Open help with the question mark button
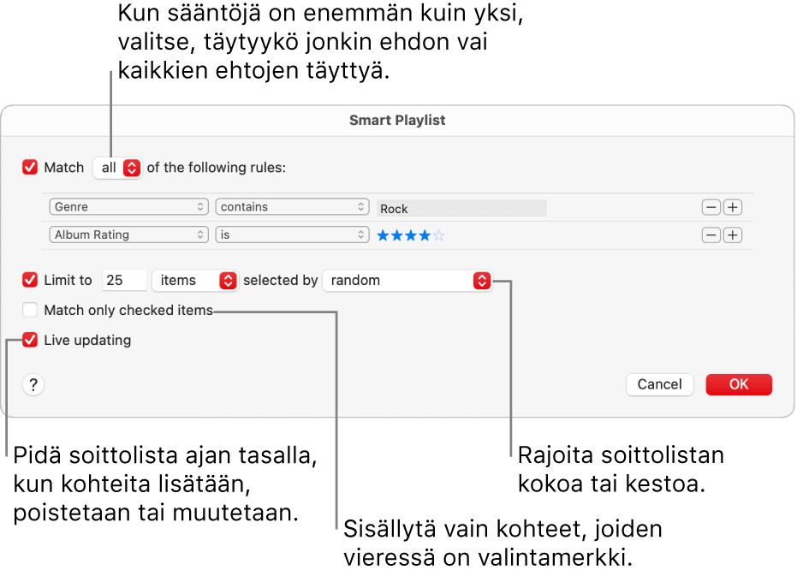797x576 pixels. coord(33,385)
